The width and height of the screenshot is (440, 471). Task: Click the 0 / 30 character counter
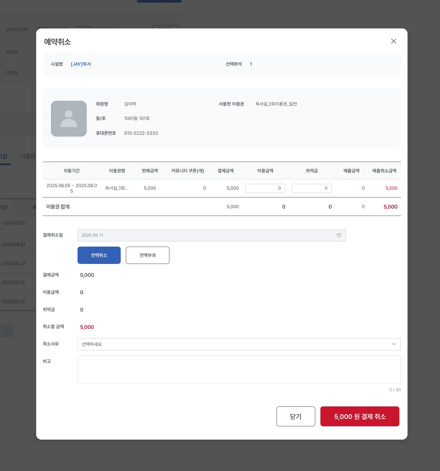(x=395, y=390)
